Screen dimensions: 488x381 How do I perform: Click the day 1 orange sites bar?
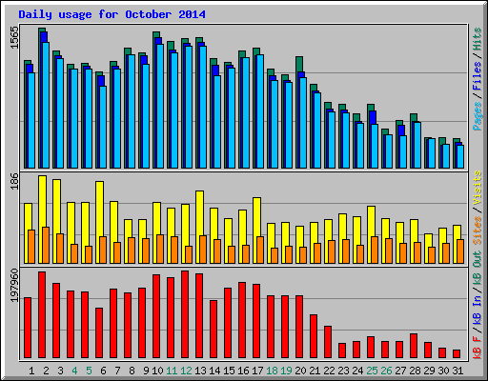[x=31, y=247]
